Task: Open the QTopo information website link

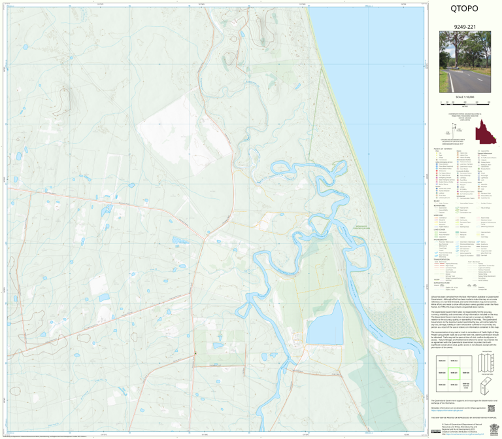Action: point(447,410)
